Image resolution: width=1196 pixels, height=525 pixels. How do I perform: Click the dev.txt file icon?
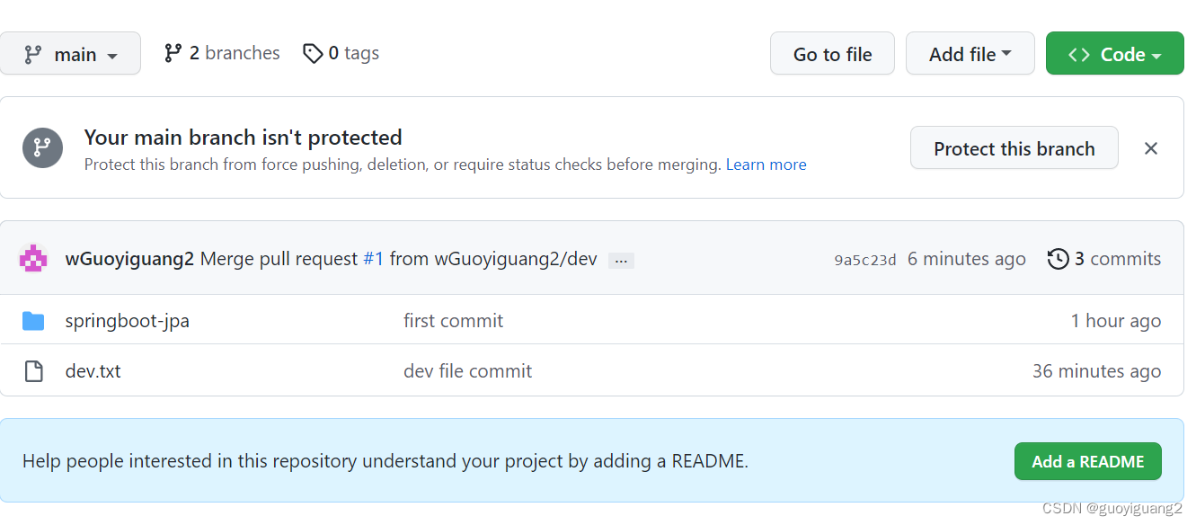tap(33, 371)
